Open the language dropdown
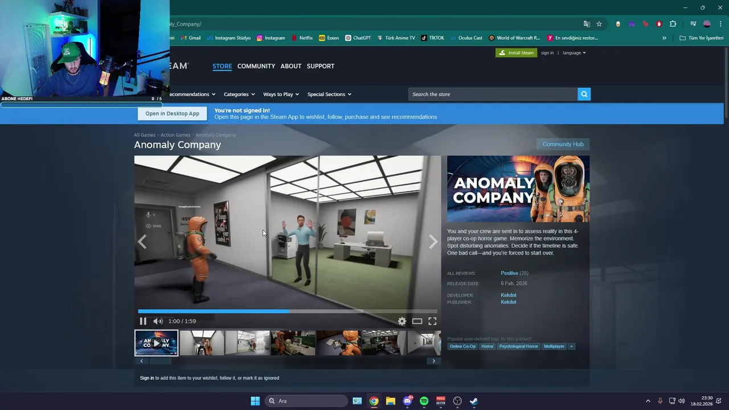729x410 pixels. tap(574, 53)
